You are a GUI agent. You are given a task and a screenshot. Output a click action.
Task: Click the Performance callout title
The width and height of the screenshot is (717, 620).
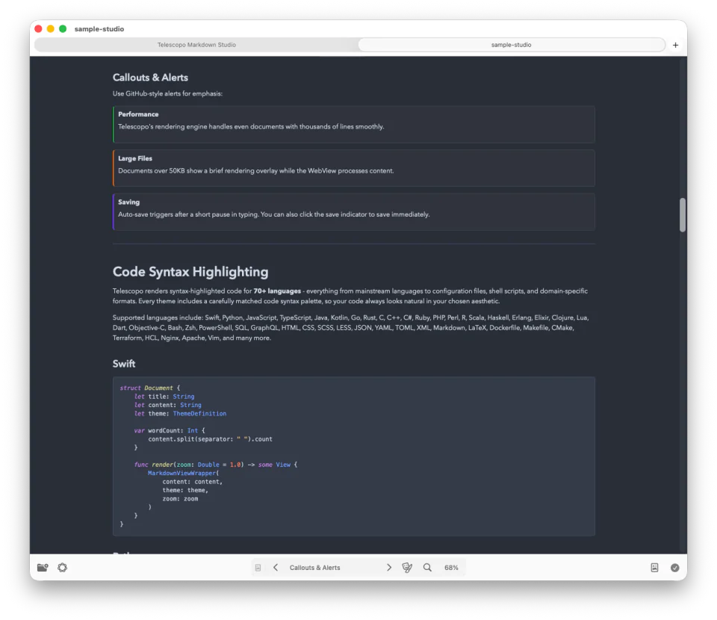[x=138, y=114]
